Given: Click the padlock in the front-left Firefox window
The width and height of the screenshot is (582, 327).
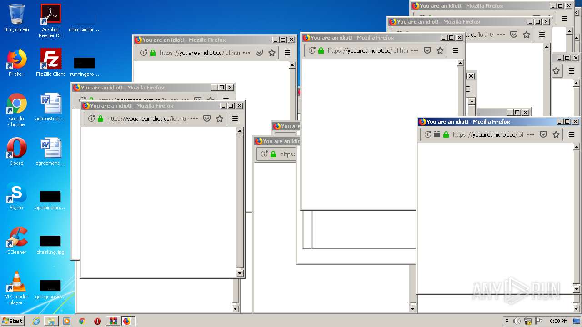Looking at the screenshot, I should pyautogui.click(x=100, y=119).
